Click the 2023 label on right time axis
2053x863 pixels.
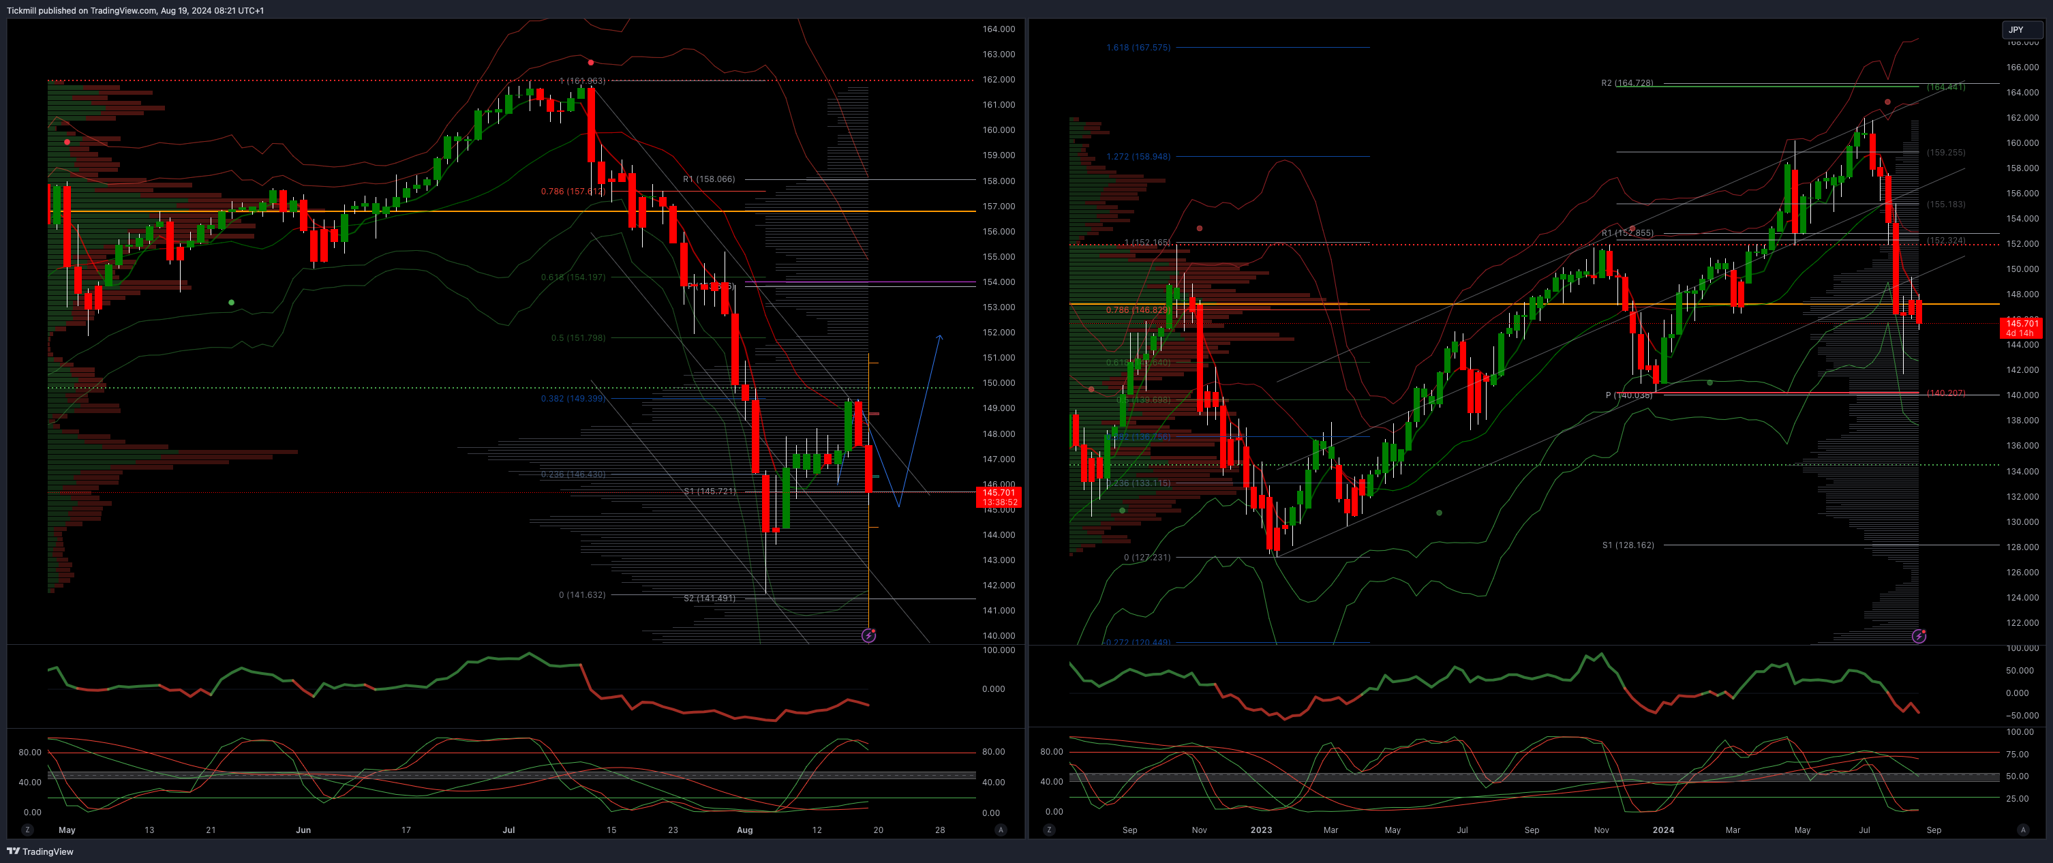pyautogui.click(x=1261, y=830)
